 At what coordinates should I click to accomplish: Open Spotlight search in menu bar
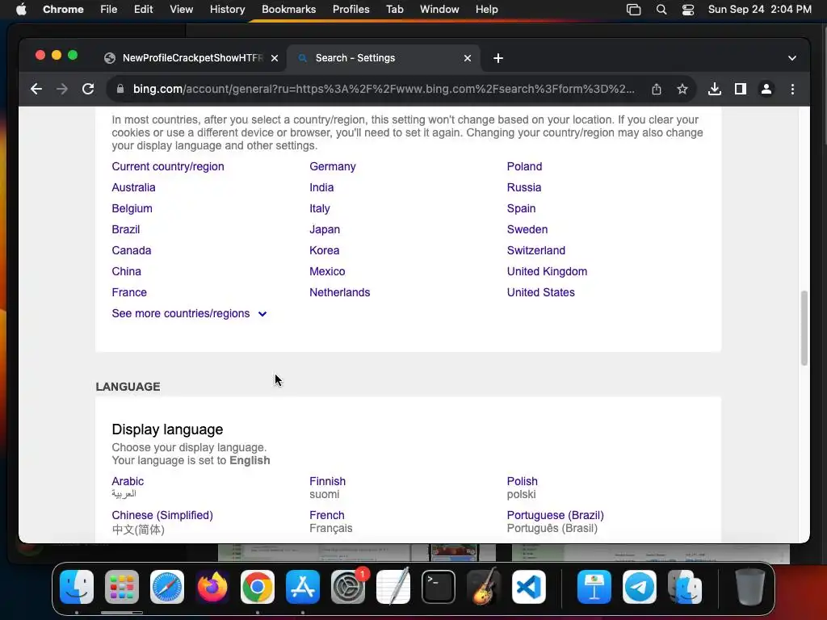tap(661, 10)
